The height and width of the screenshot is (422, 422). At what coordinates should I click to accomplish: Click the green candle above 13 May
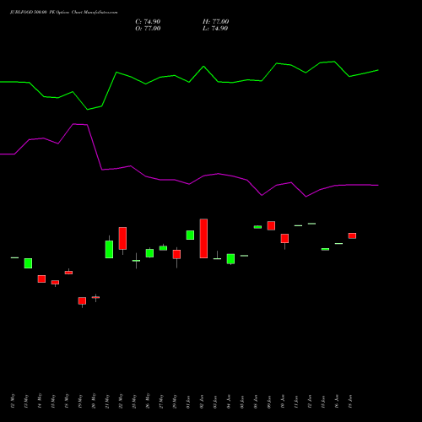tap(28, 263)
